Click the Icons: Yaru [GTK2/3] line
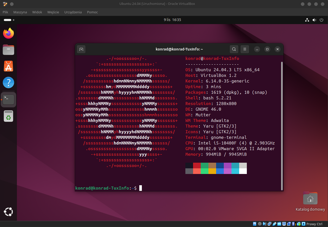 click(x=211, y=132)
